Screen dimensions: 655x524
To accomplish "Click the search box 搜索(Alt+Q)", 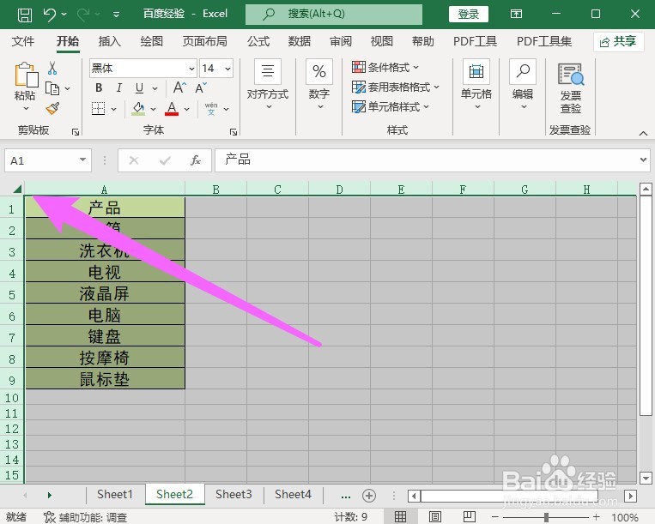I will 334,15.
